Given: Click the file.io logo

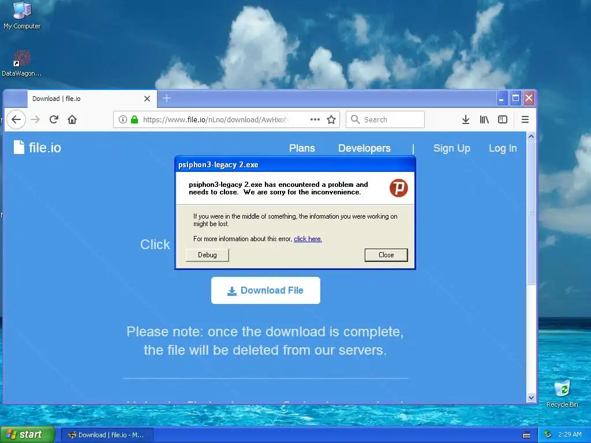Looking at the screenshot, I should tap(37, 147).
